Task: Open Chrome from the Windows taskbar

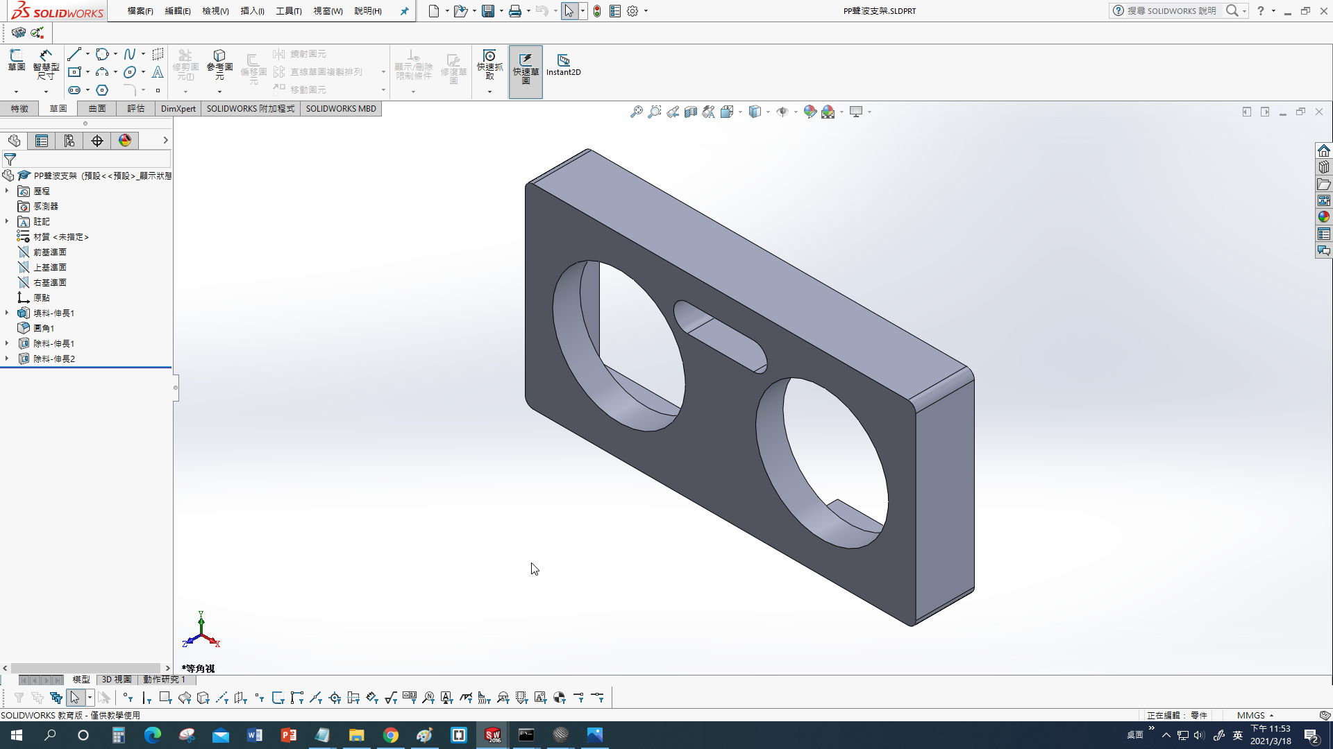Action: pyautogui.click(x=391, y=735)
